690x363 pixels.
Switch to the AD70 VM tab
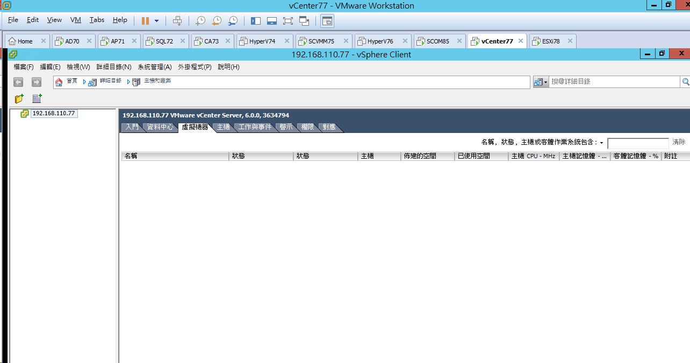tap(71, 41)
